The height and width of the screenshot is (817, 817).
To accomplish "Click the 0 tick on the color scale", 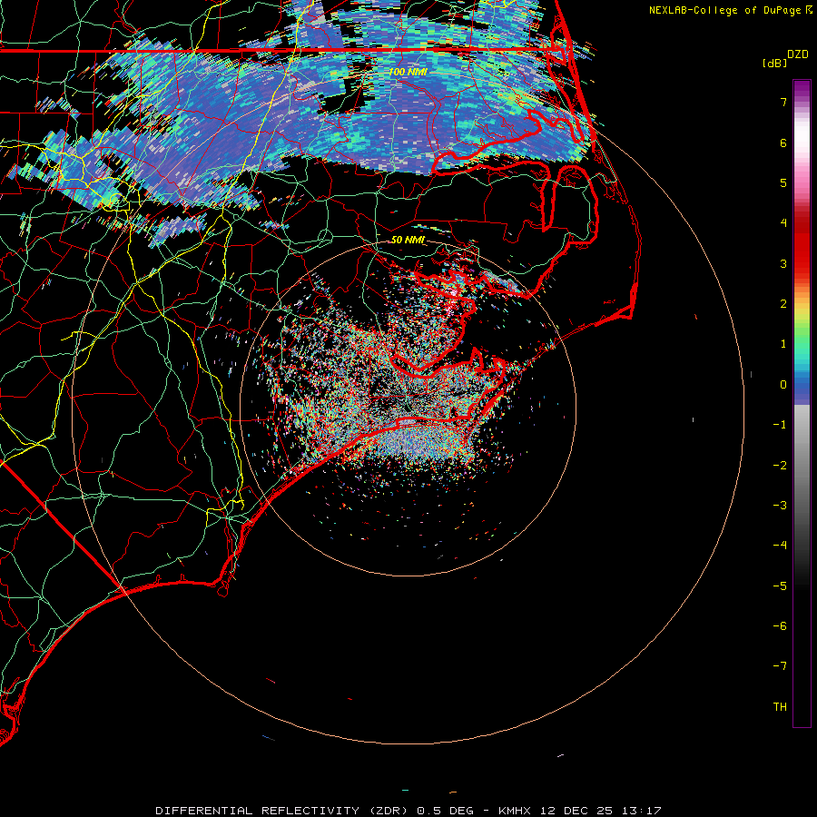I will tap(783, 385).
